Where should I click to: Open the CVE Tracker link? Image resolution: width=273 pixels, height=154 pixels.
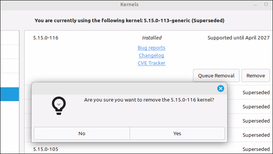151,63
